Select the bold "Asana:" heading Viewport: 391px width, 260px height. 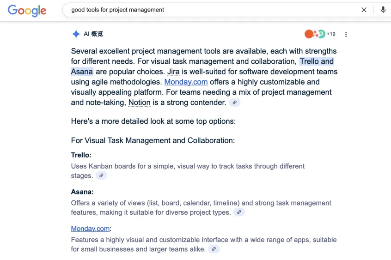tap(82, 192)
